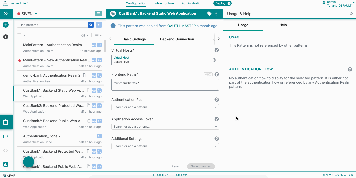
Task: Click the filter funnel icon
Action: coord(99,25)
